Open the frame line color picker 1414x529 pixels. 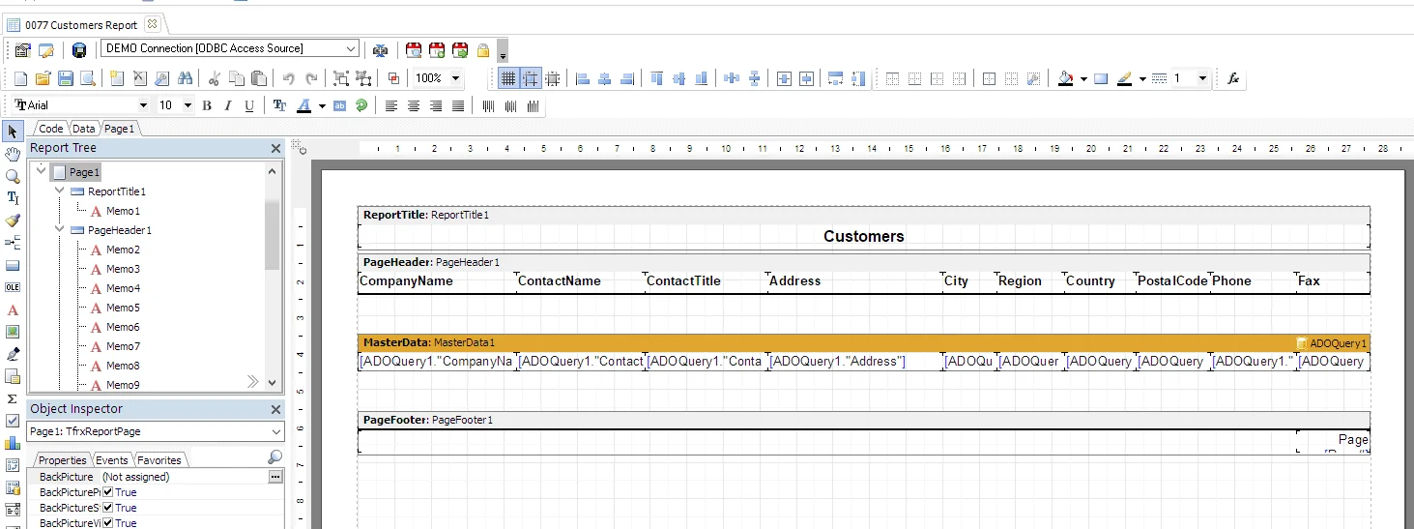1124,78
